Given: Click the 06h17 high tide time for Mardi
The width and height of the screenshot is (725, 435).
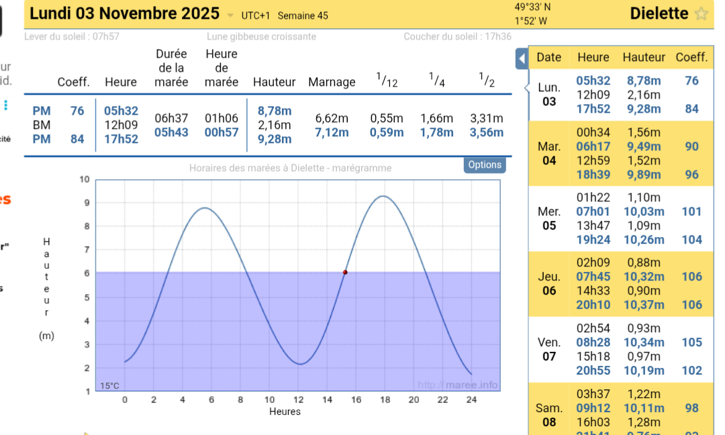Looking at the screenshot, I should [593, 146].
